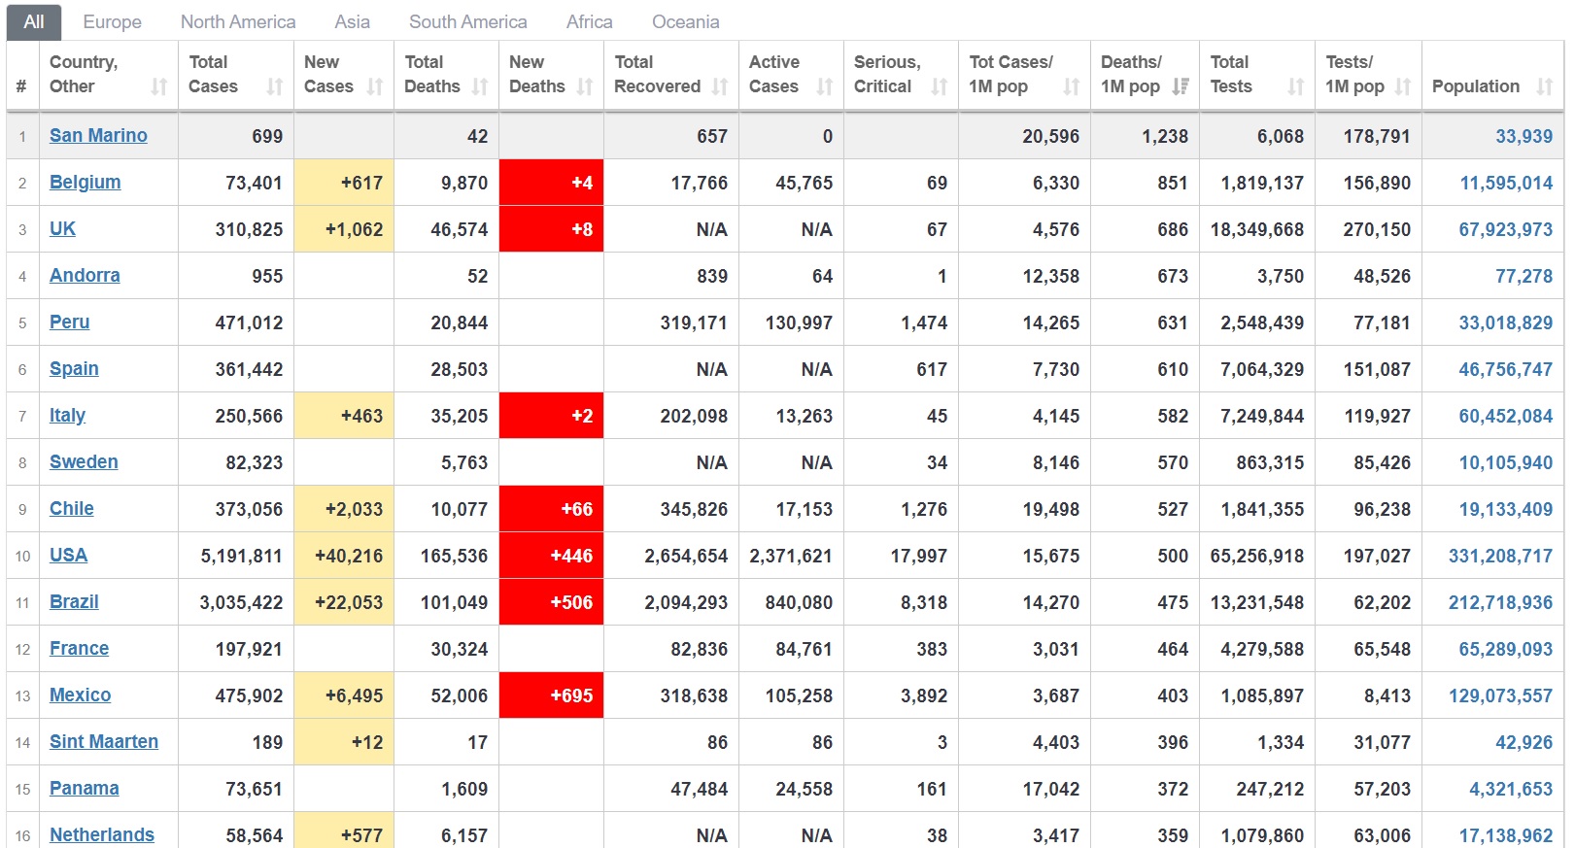Click sort icon in Population column

tap(1545, 87)
